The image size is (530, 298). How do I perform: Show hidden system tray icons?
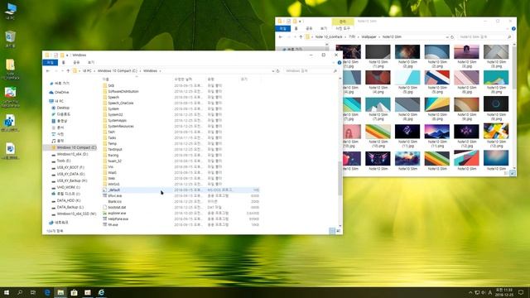coord(470,292)
